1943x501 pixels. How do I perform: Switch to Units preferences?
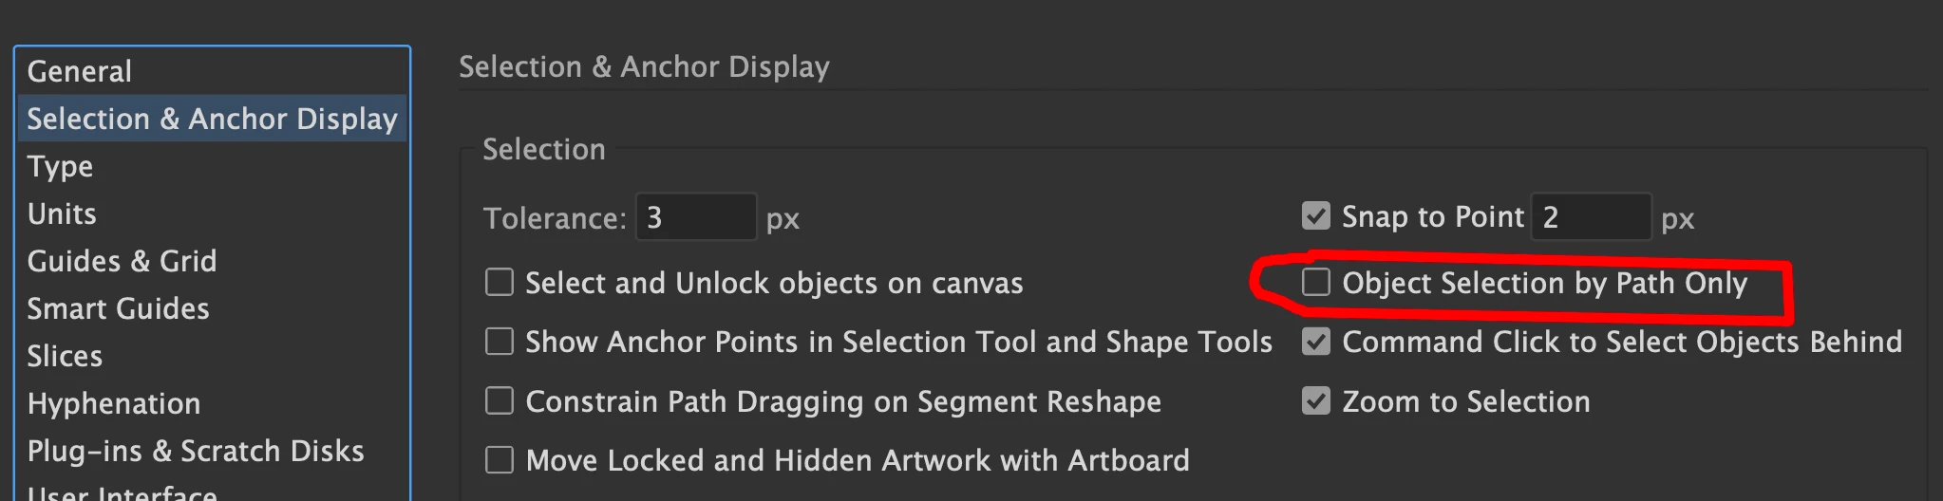click(x=62, y=213)
